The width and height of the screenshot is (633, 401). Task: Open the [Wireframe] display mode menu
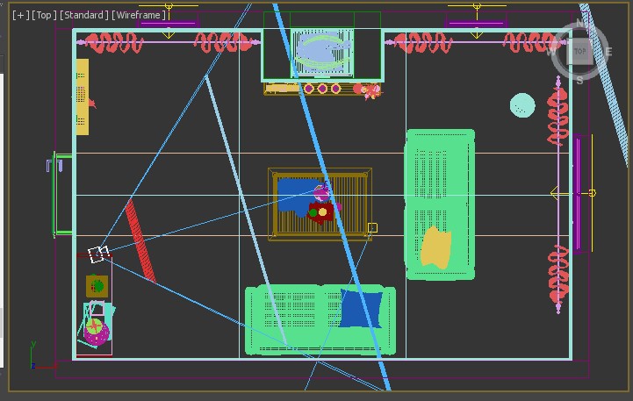[x=139, y=15]
